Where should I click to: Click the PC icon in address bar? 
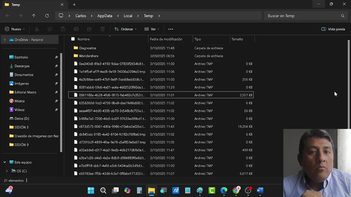pos(61,16)
